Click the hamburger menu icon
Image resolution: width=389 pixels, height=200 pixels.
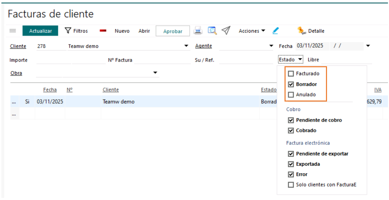13,31
